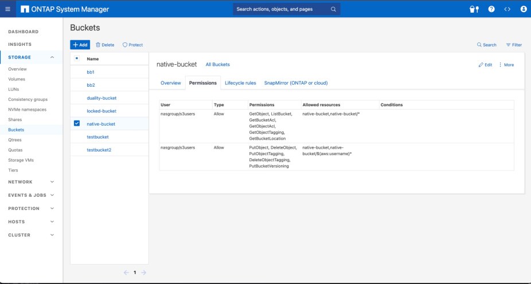Screen dimensions: 531x284
Task: Open the user account profile icon
Action: tap(523, 9)
